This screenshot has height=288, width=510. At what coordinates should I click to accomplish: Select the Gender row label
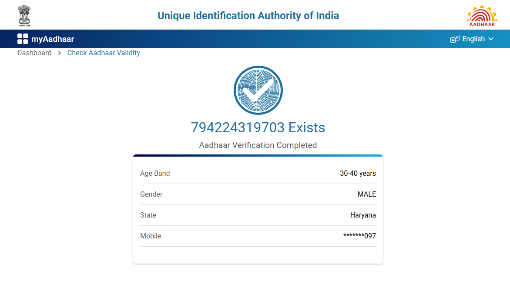point(151,194)
